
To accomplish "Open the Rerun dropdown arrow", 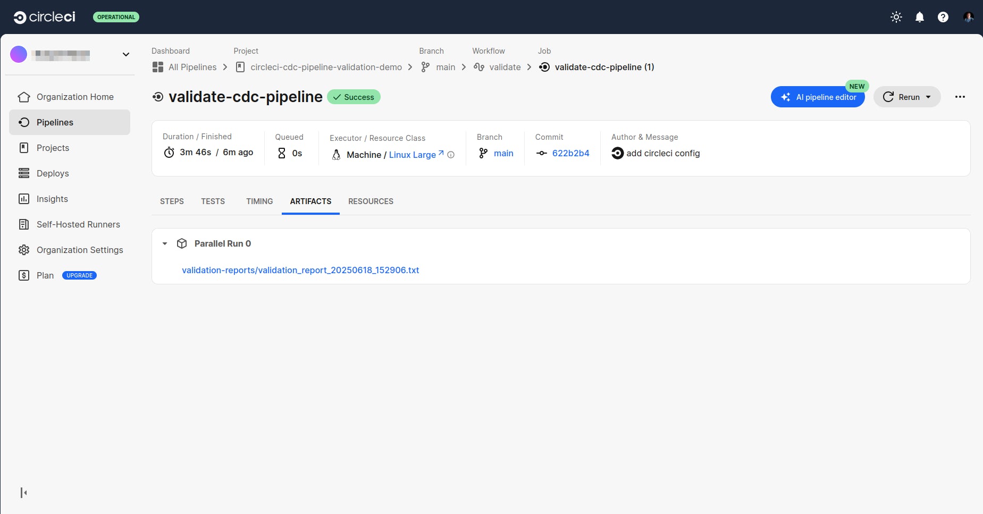I will (x=928, y=97).
